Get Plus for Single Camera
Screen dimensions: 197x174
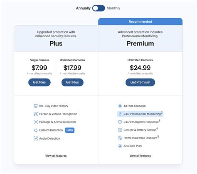pyautogui.click(x=39, y=82)
